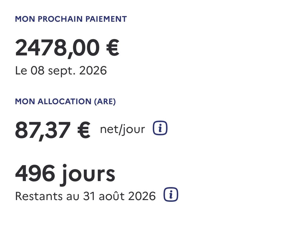The height and width of the screenshot is (243, 286).
Task: Select the 496 jours remaining count
Action: pyautogui.click(x=65, y=174)
